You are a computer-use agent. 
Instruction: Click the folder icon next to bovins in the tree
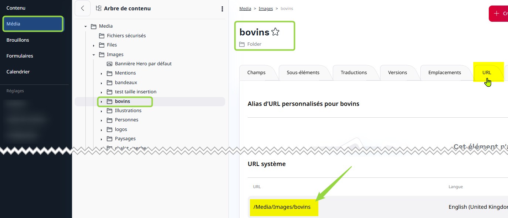[109, 101]
